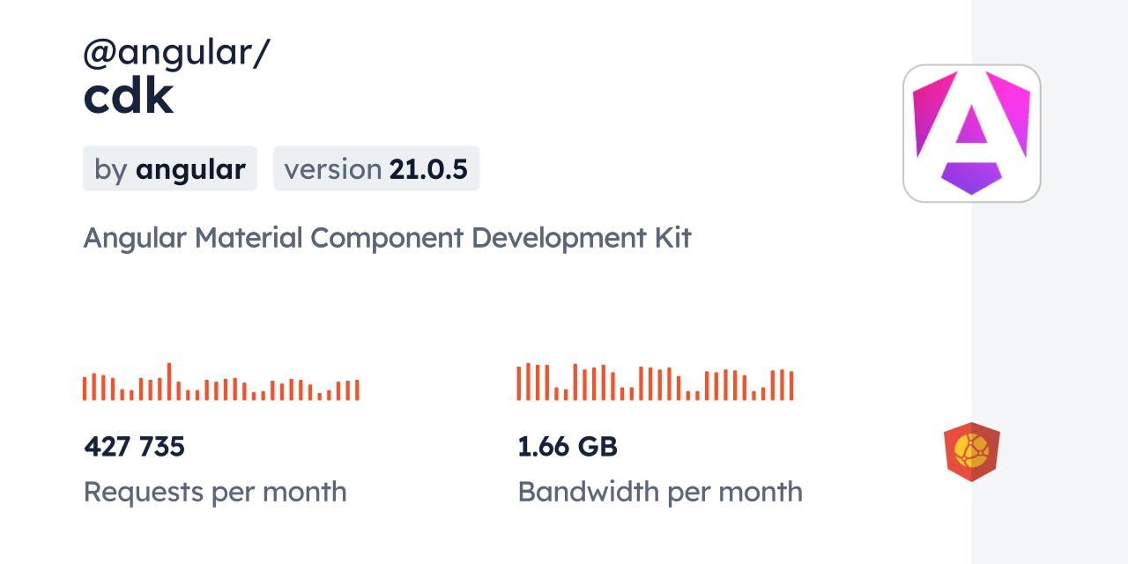Screen dimensions: 1128x564
Task: Click the "1.66 GB" bandwidth value
Action: point(568,447)
